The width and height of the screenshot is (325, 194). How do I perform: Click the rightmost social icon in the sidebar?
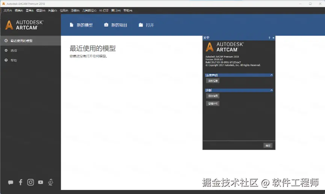[x=51, y=182]
